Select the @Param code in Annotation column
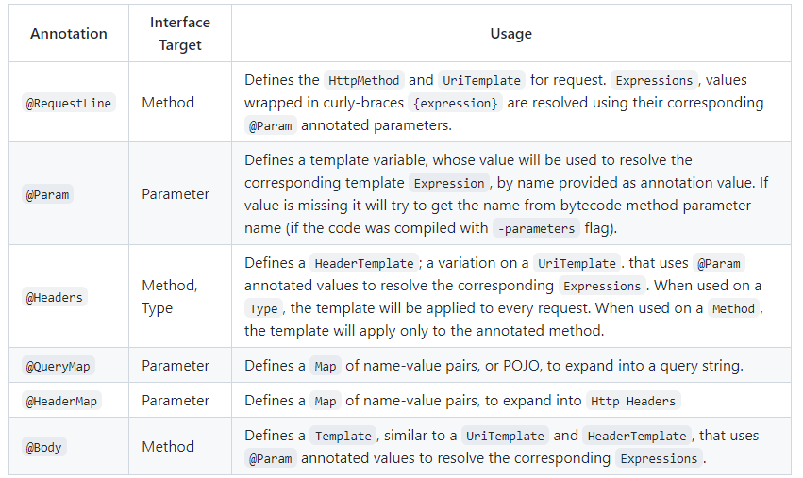803x478 pixels. (x=48, y=194)
